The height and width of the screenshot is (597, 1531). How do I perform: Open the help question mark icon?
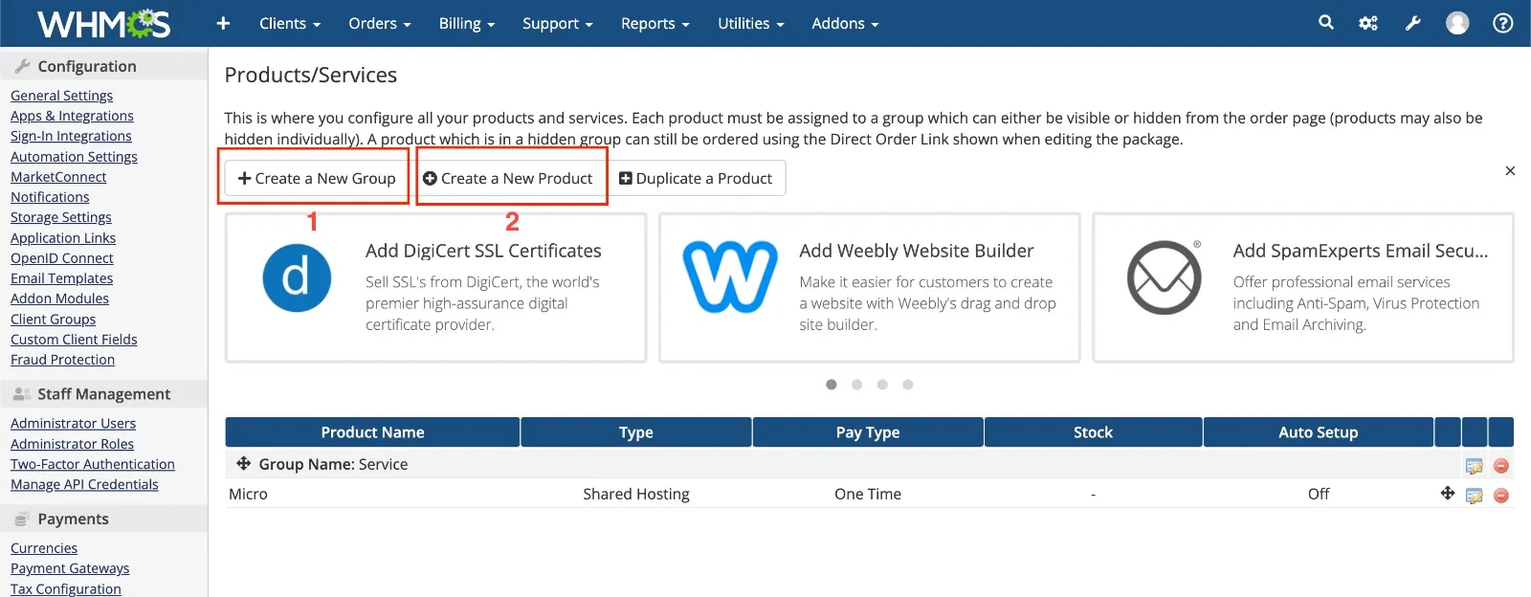[x=1503, y=23]
